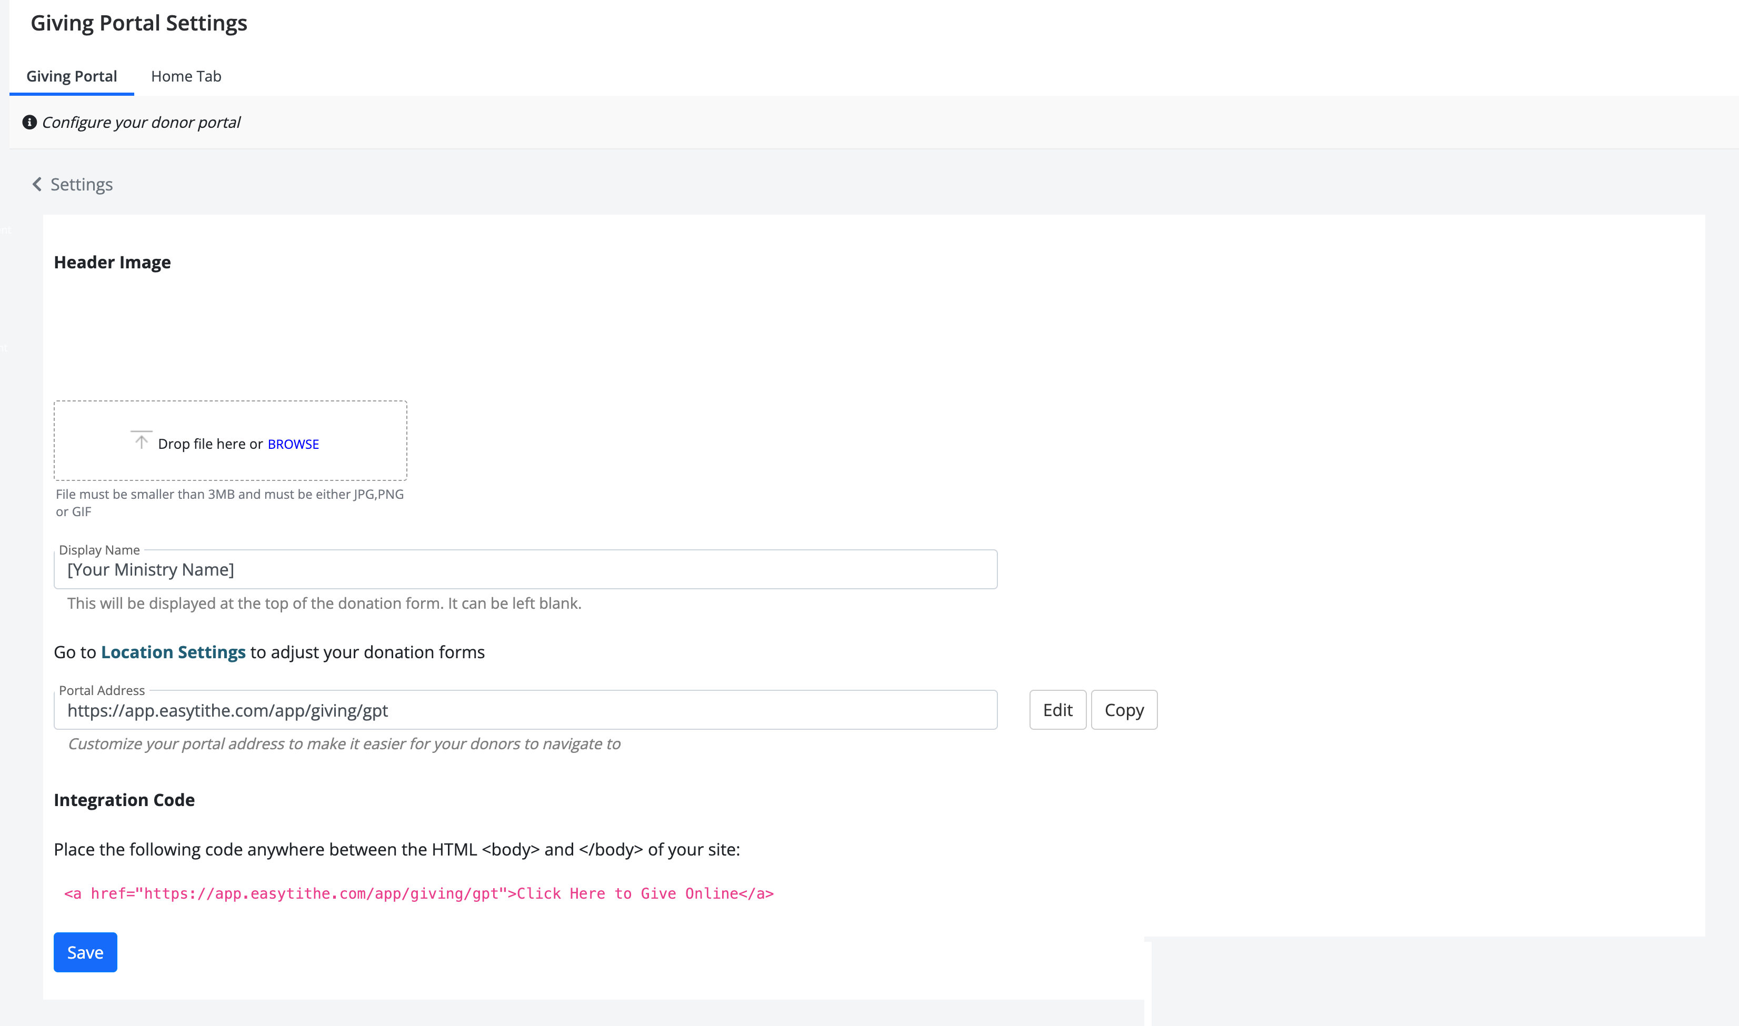Click the info icon beside Configure your donor portal
Viewport: 1739px width, 1026px height.
pos(29,123)
